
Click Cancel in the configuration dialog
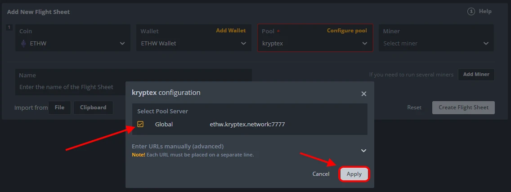[321, 174]
